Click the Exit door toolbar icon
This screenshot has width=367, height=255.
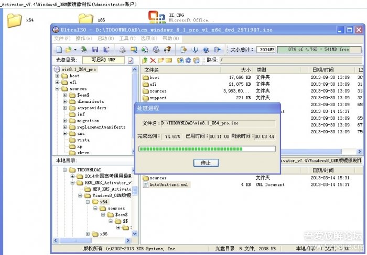[x=217, y=50]
